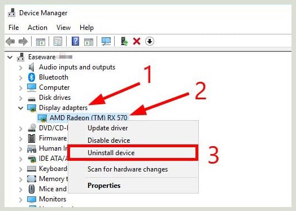Expand the IDE ATA controllers chevron
The height and width of the screenshot is (211, 296).
click(x=21, y=159)
